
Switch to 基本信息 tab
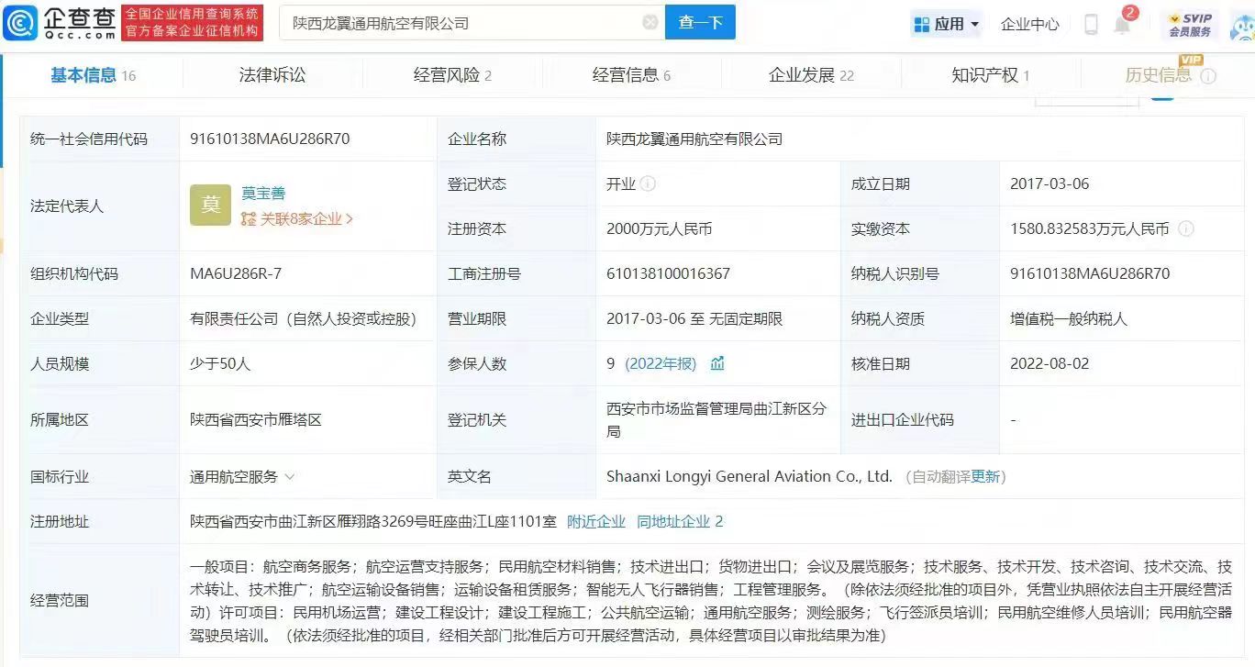[x=93, y=75]
